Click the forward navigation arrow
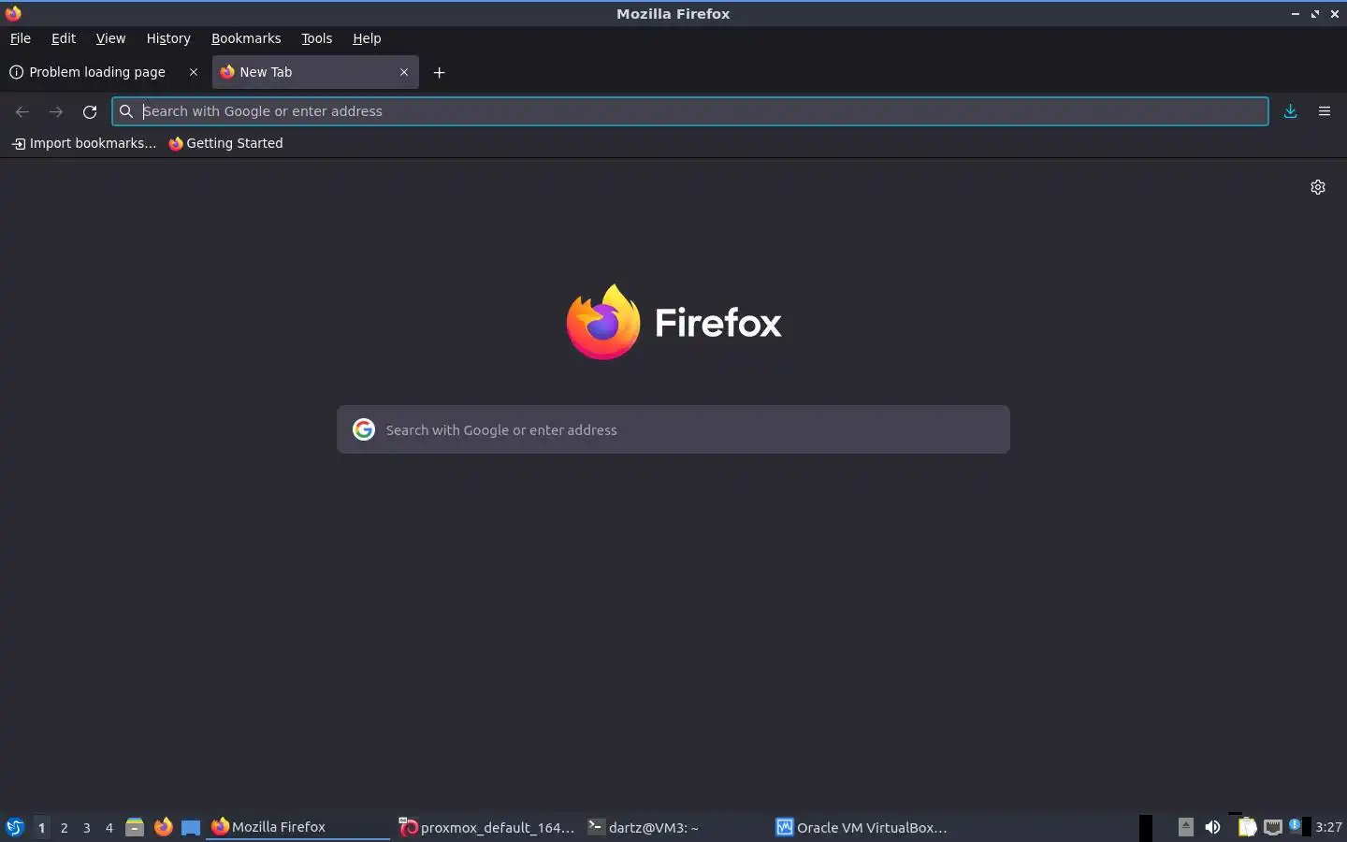 point(56,111)
